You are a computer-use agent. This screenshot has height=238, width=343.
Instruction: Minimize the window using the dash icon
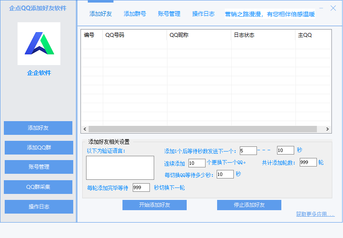click(x=321, y=8)
